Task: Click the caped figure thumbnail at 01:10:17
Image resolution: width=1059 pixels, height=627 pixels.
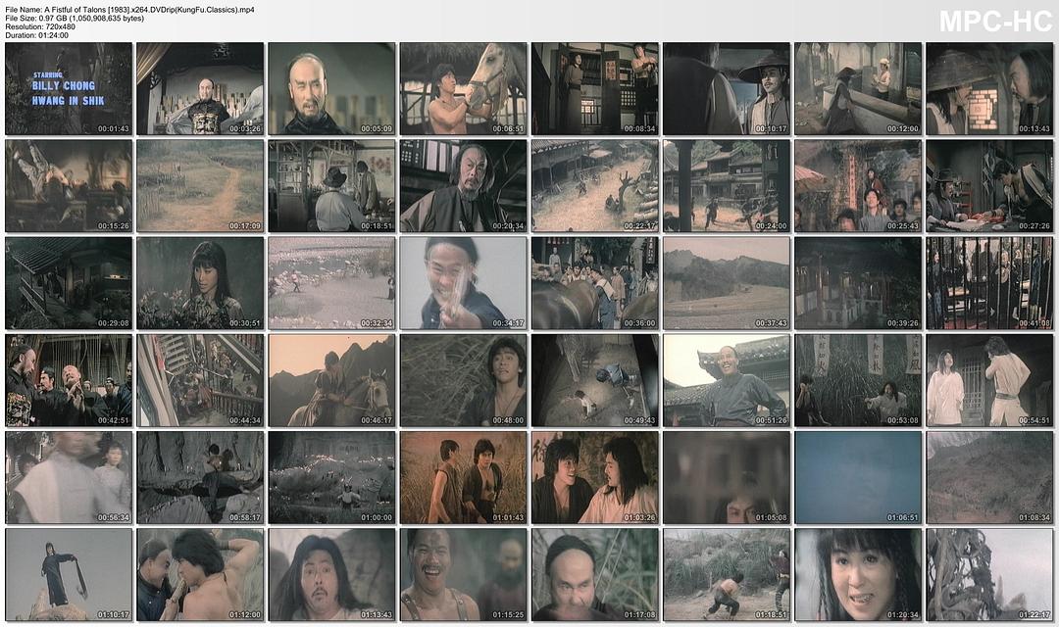Action: pyautogui.click(x=69, y=574)
